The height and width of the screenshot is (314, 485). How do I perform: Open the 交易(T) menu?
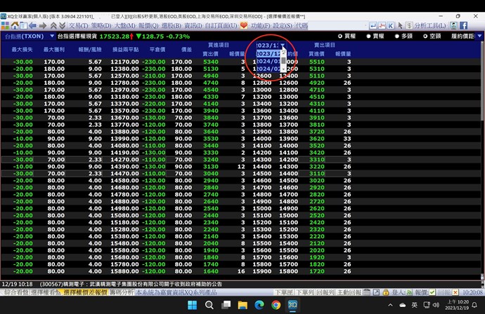(77, 25)
